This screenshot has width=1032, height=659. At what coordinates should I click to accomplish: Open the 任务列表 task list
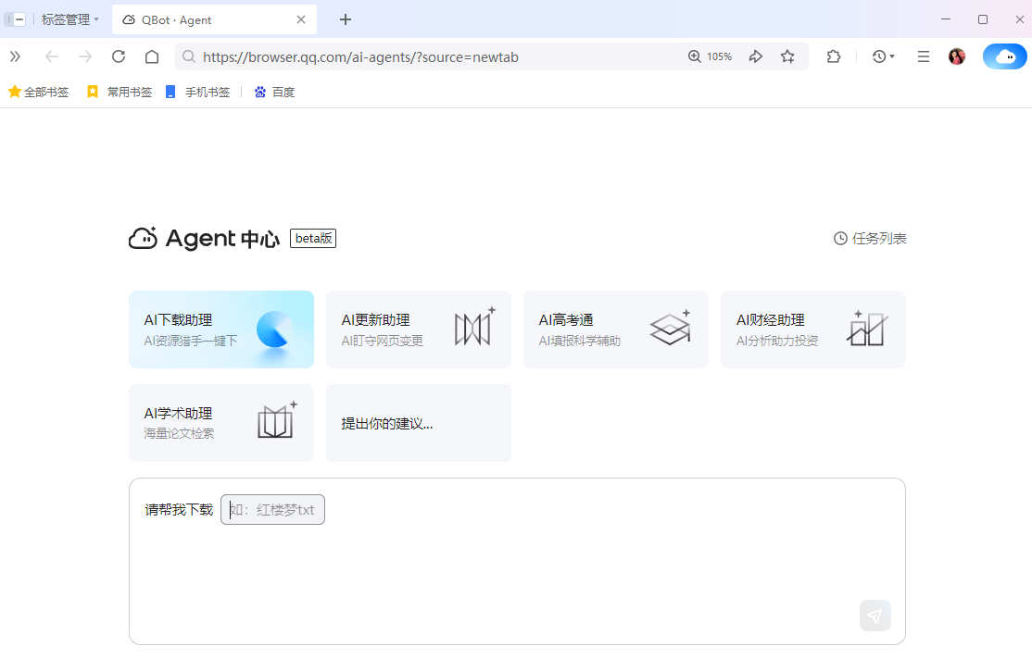(x=870, y=238)
